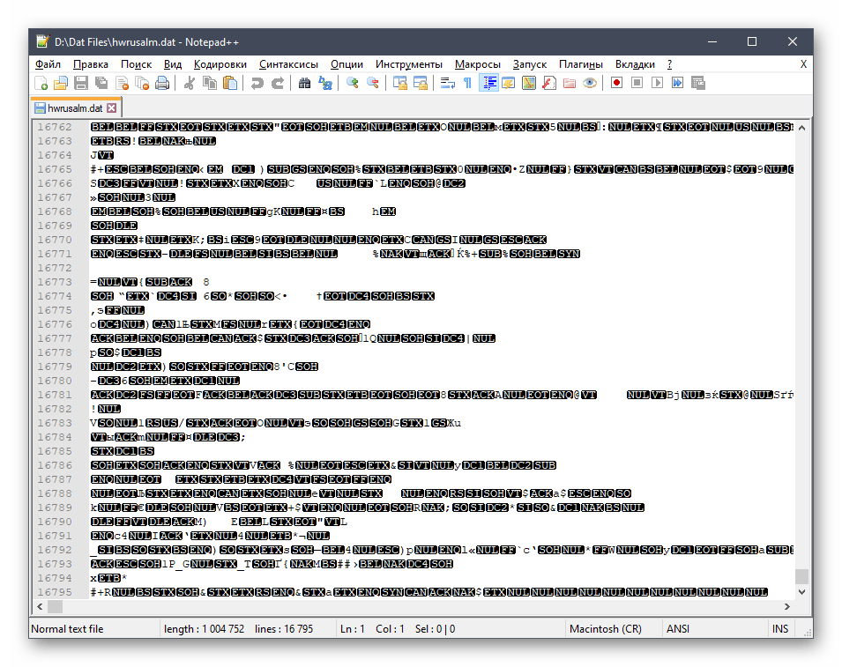
Task: Open the Запуск menu
Action: coord(530,64)
